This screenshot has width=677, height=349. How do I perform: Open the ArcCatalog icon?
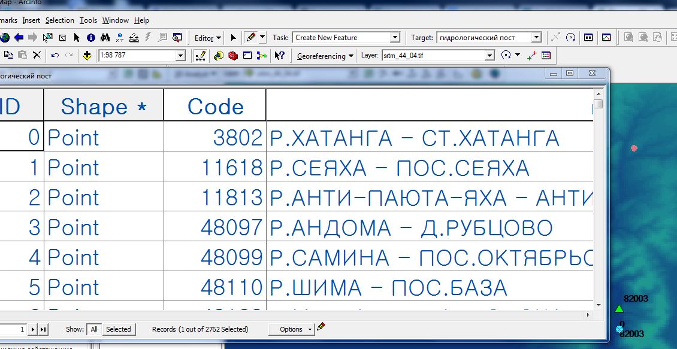tap(219, 56)
